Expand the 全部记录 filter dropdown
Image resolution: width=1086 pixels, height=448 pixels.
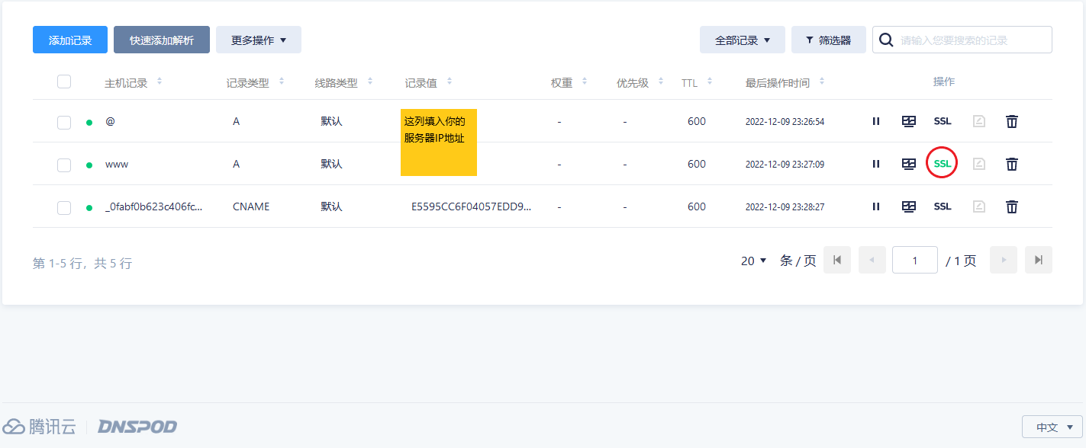[742, 40]
